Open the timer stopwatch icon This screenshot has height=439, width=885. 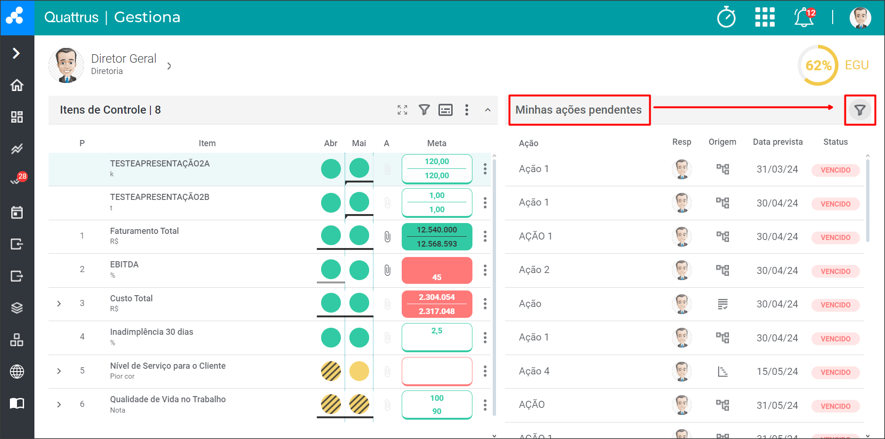(726, 17)
